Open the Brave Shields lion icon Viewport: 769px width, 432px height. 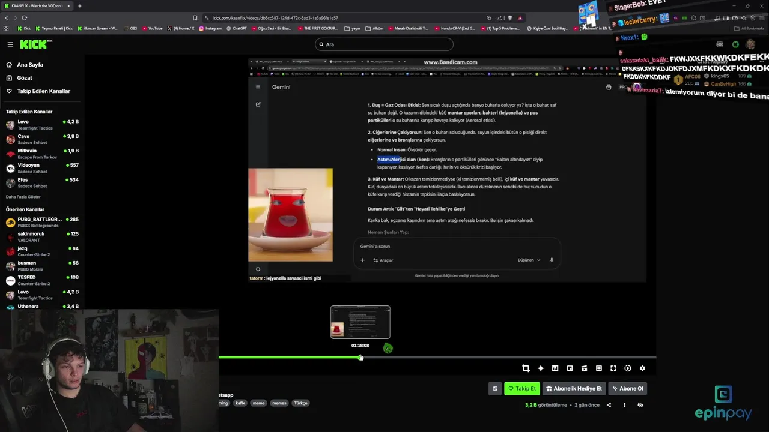tap(510, 18)
